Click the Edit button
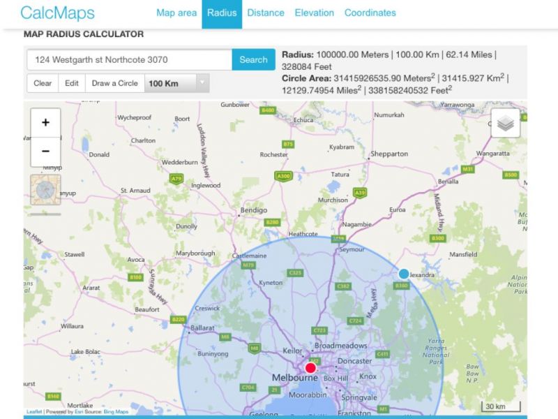Viewport: 558px width, 419px height. pyautogui.click(x=72, y=83)
